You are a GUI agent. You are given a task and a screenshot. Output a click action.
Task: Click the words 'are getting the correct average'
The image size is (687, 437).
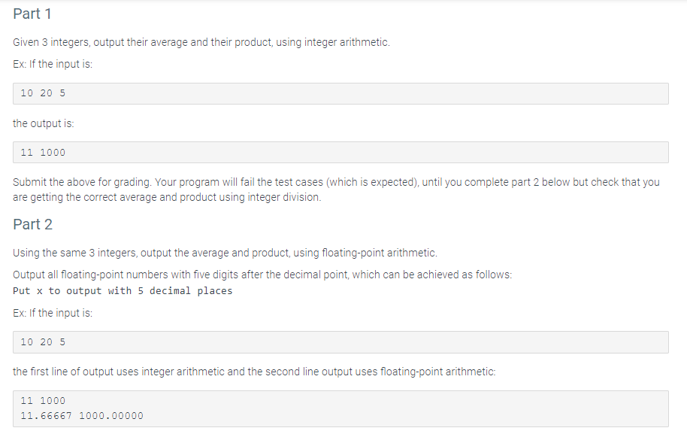85,197
